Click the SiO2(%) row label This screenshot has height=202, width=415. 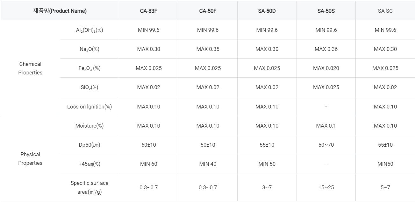(89, 87)
